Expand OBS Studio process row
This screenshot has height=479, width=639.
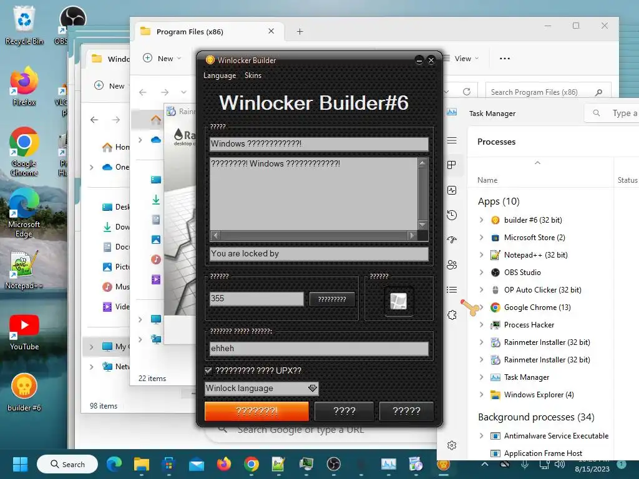[x=481, y=273]
